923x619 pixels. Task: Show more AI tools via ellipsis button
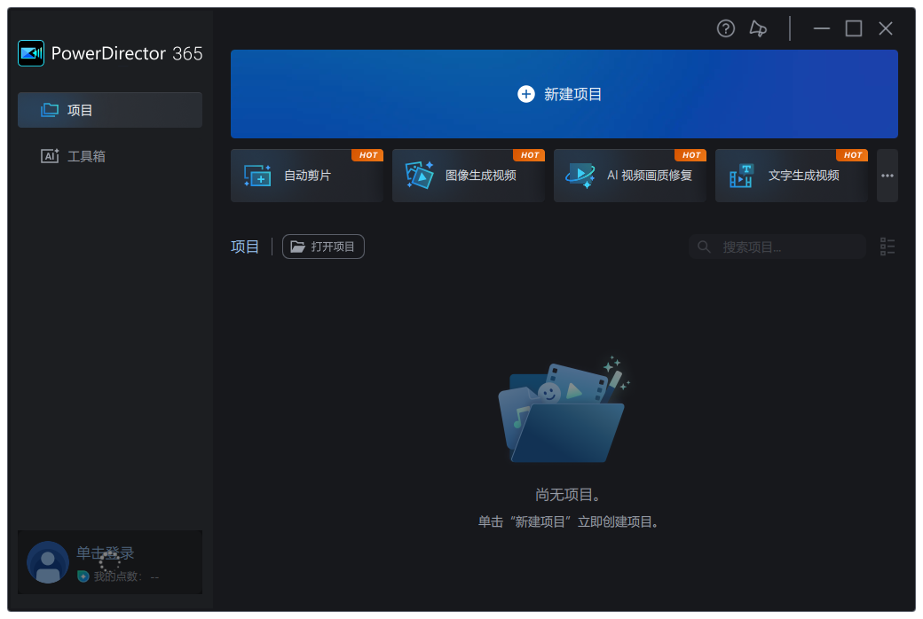[887, 175]
